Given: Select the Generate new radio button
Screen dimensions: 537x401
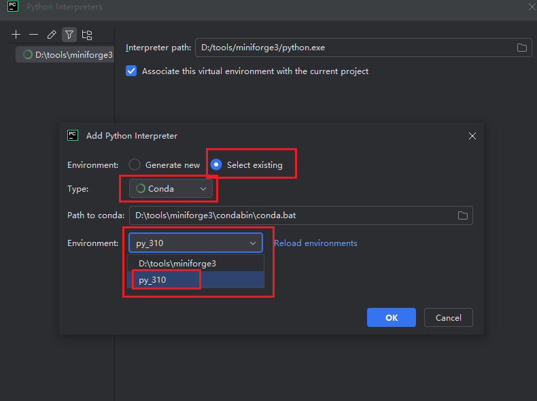Looking at the screenshot, I should [135, 165].
